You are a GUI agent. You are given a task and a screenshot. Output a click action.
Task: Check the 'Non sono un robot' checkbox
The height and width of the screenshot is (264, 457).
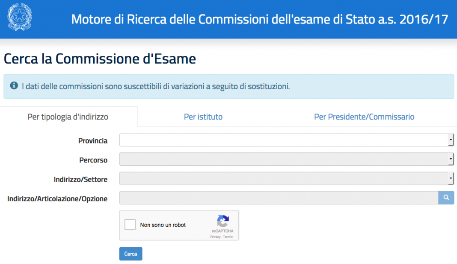(130, 225)
